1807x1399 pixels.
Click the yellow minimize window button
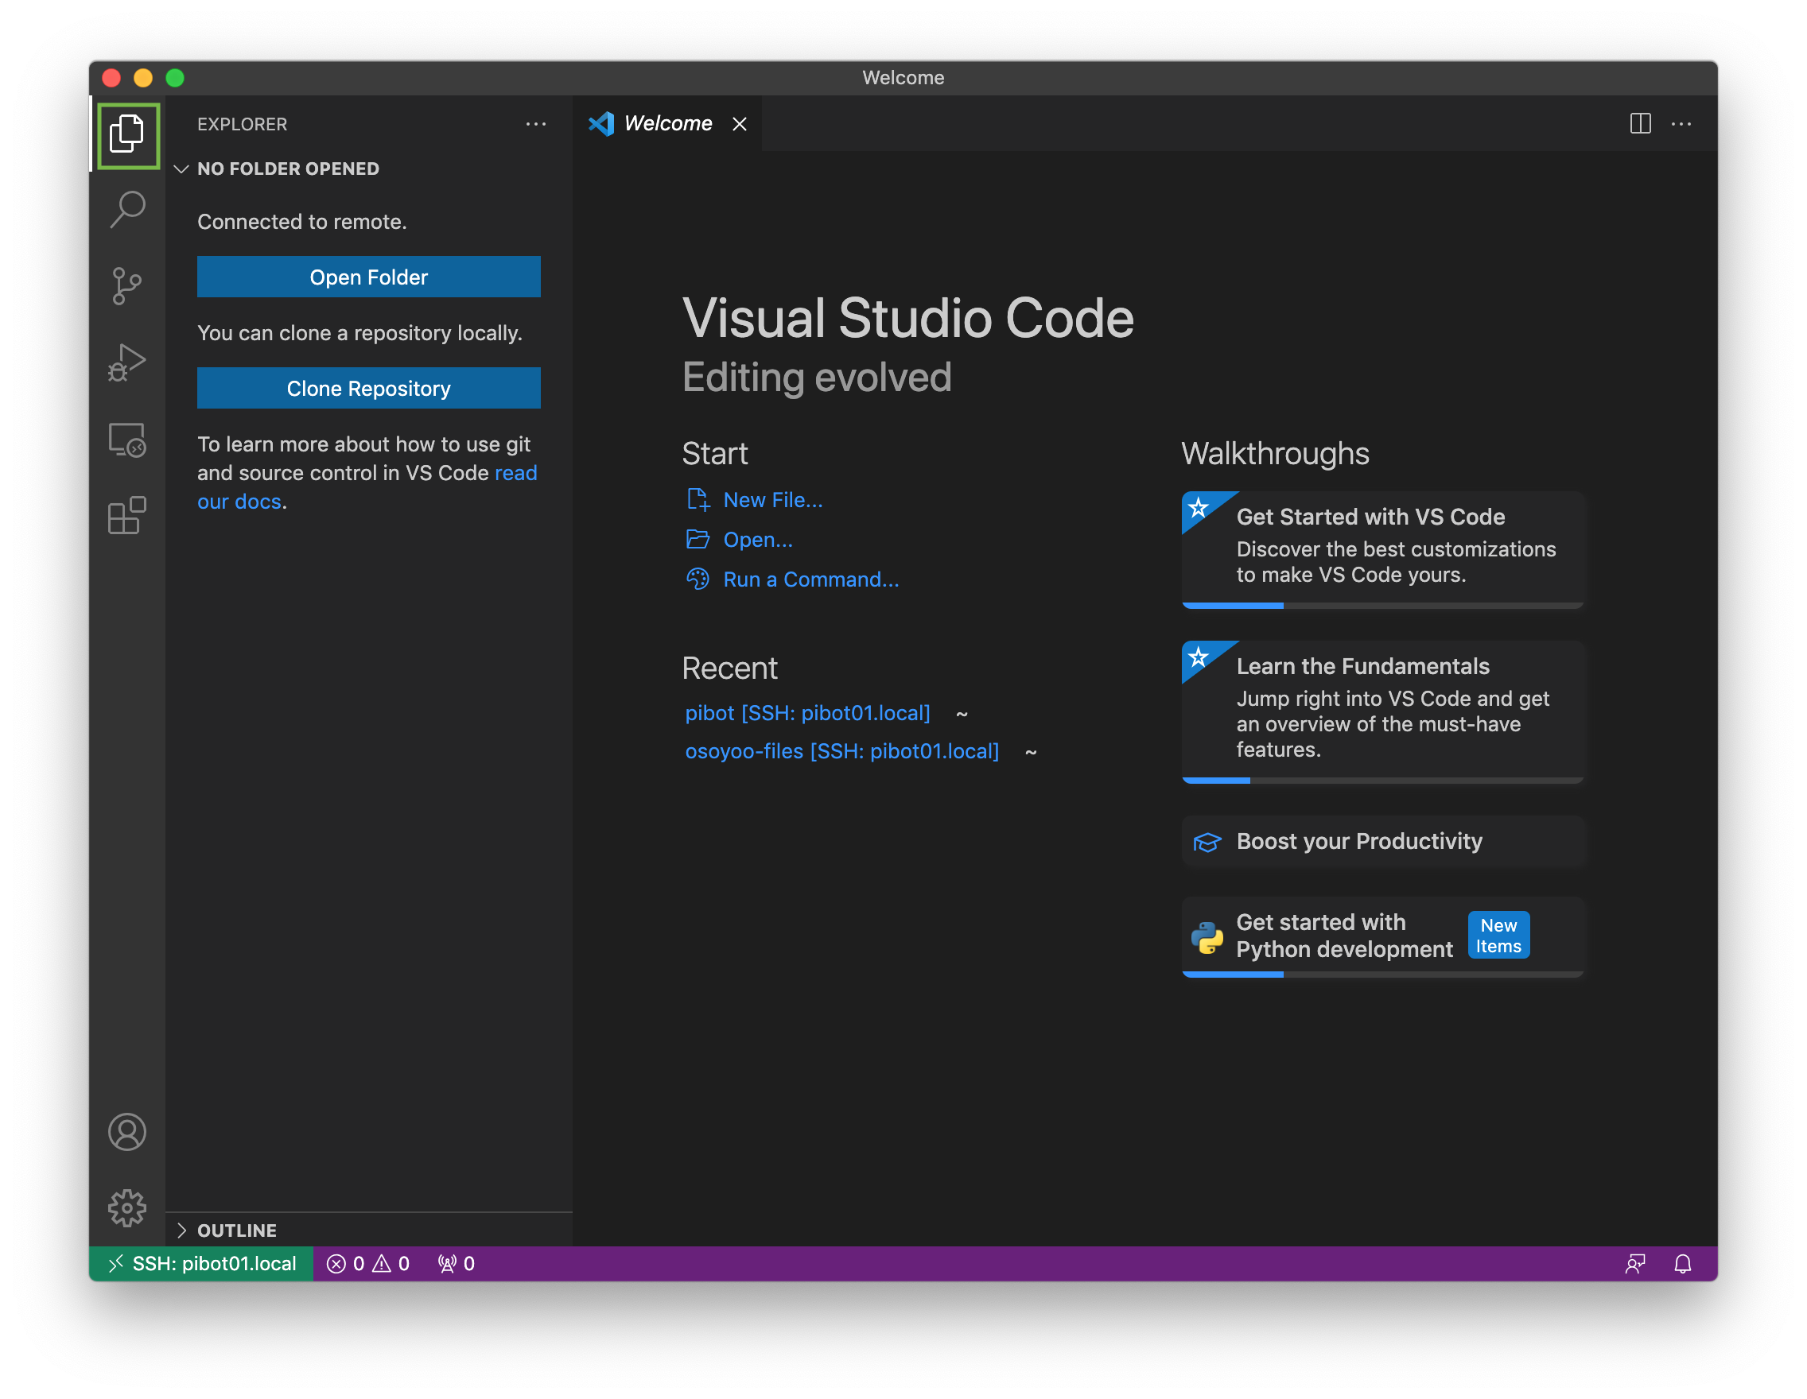pos(143,79)
